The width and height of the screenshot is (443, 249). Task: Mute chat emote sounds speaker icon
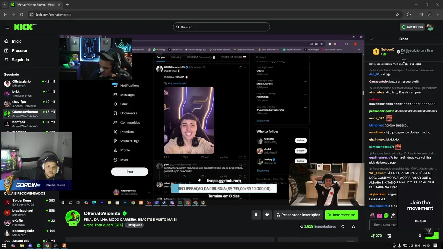point(393,215)
